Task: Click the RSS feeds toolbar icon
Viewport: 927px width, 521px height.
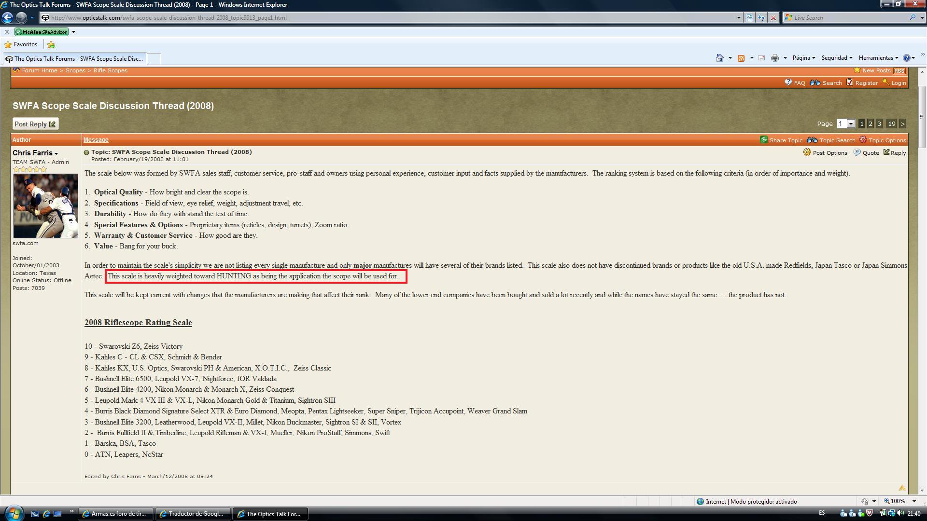Action: 741,58
